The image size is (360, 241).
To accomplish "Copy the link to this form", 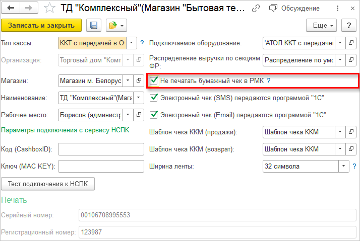I will (256, 9).
